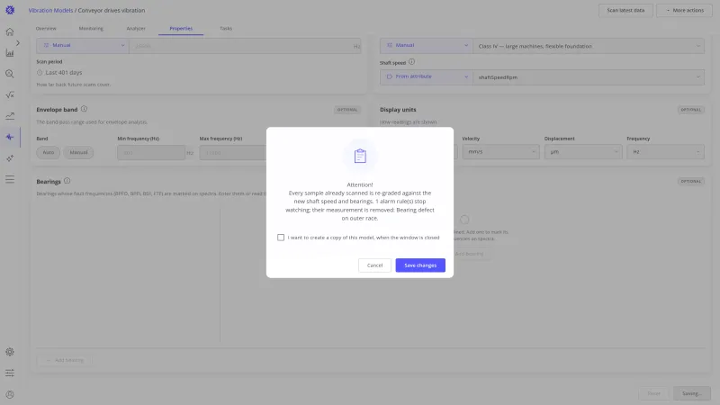Open the hamburger menu sidebar icon

tap(10, 179)
